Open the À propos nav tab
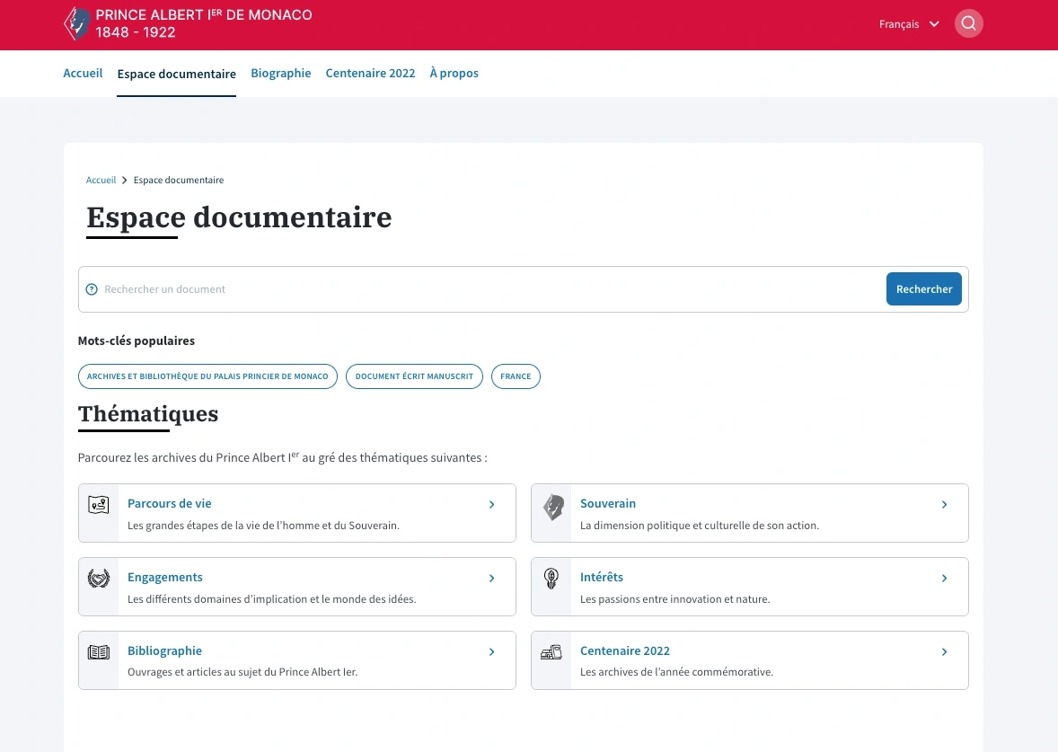The image size is (1058, 752). click(454, 73)
